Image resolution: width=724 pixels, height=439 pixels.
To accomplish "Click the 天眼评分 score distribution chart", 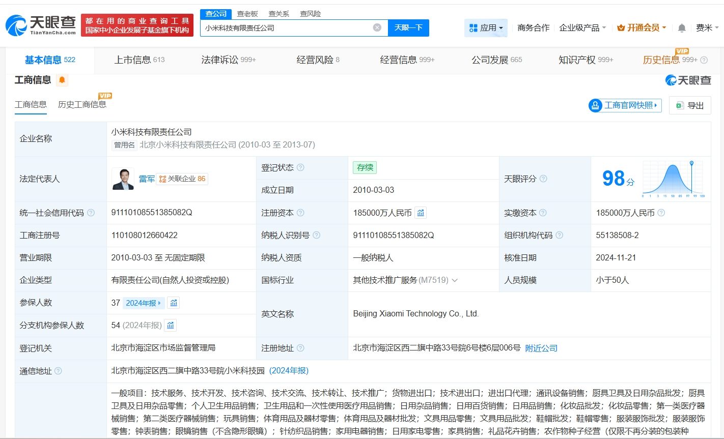I will click(673, 179).
